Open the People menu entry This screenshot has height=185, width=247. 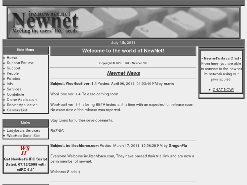coord(13,73)
